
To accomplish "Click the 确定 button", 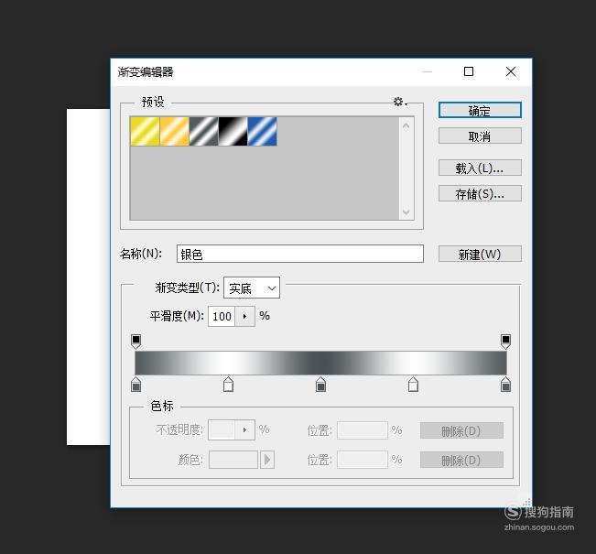I will pyautogui.click(x=480, y=110).
